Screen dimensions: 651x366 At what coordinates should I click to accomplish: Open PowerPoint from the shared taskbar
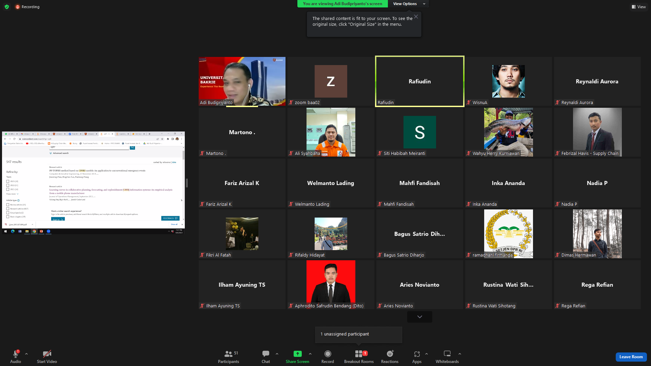pyautogui.click(x=41, y=231)
